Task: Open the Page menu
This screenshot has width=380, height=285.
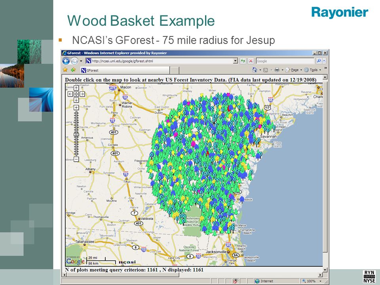Action: (294, 70)
